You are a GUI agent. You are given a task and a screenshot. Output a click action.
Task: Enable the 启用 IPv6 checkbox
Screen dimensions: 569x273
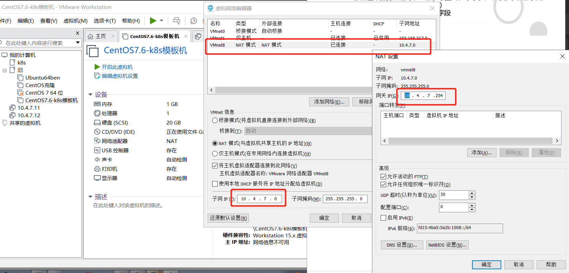click(x=383, y=218)
